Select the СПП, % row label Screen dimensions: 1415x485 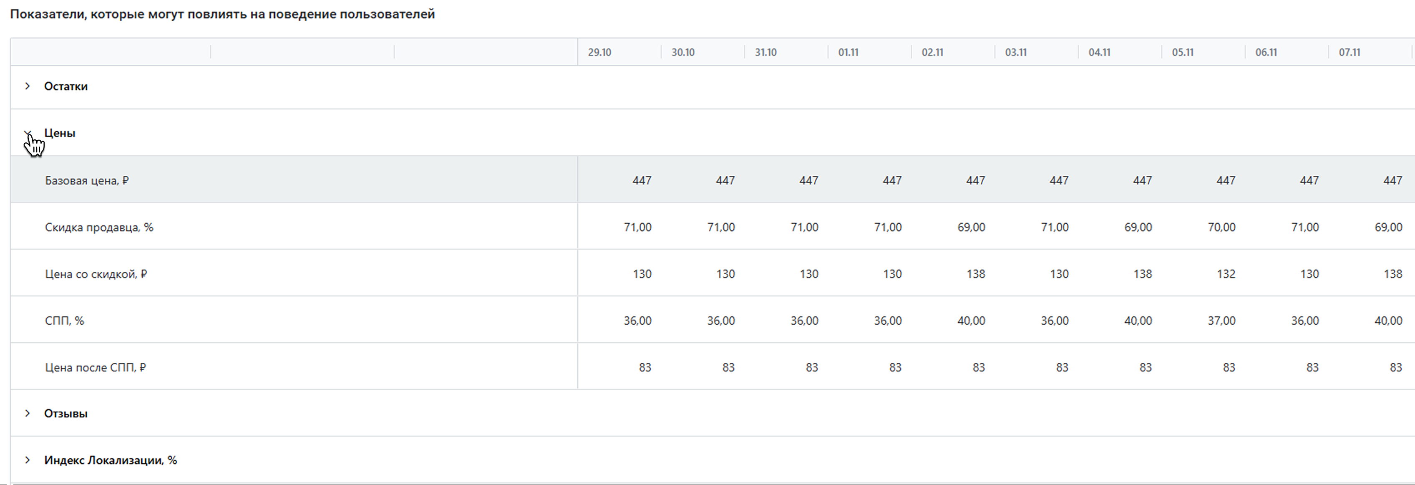tap(64, 321)
